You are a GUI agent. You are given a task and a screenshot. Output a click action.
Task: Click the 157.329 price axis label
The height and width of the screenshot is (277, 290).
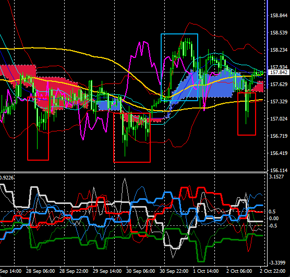tap(279, 102)
